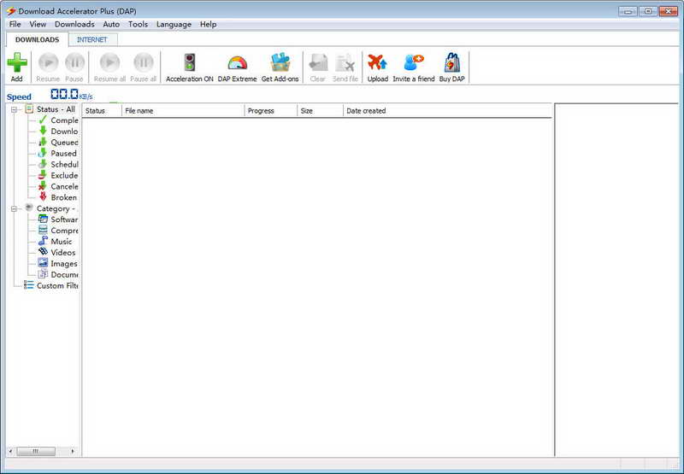
Task: Click the Send file icon
Action: coord(345,62)
